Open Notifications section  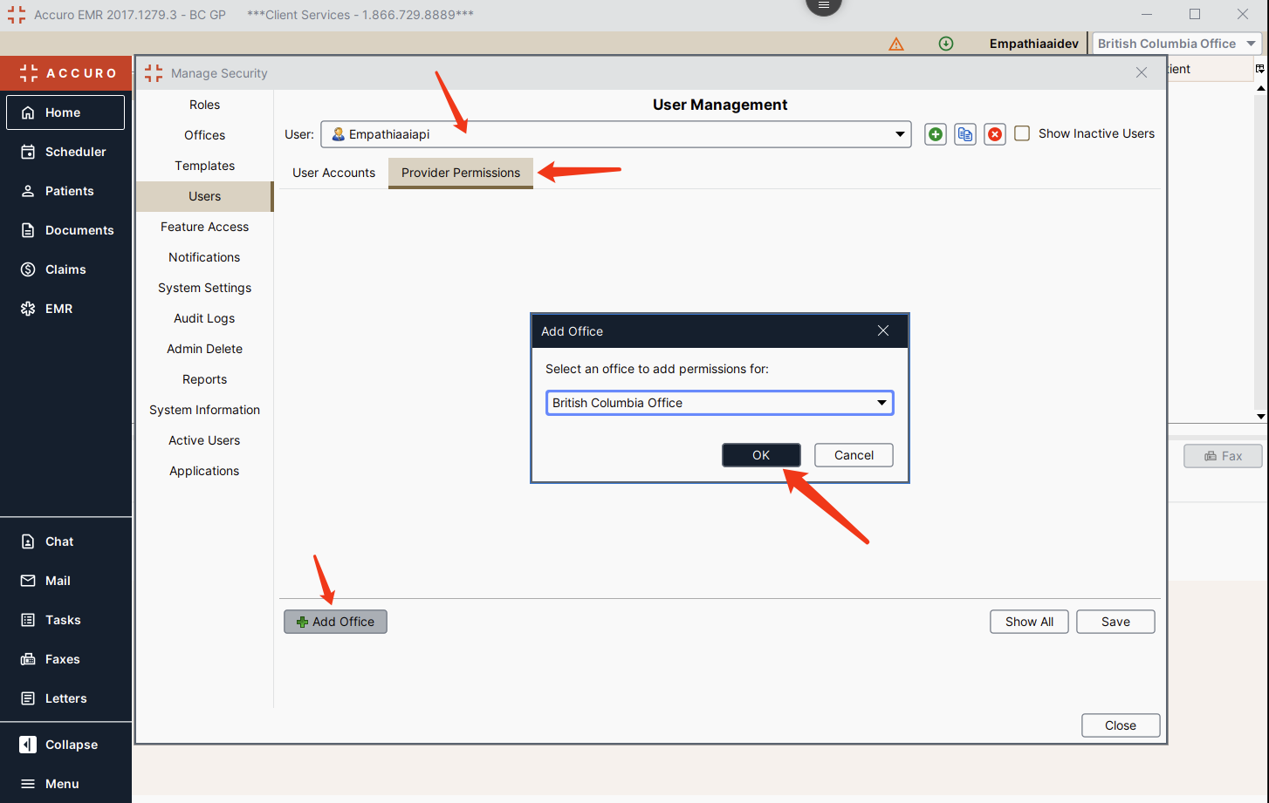click(204, 257)
